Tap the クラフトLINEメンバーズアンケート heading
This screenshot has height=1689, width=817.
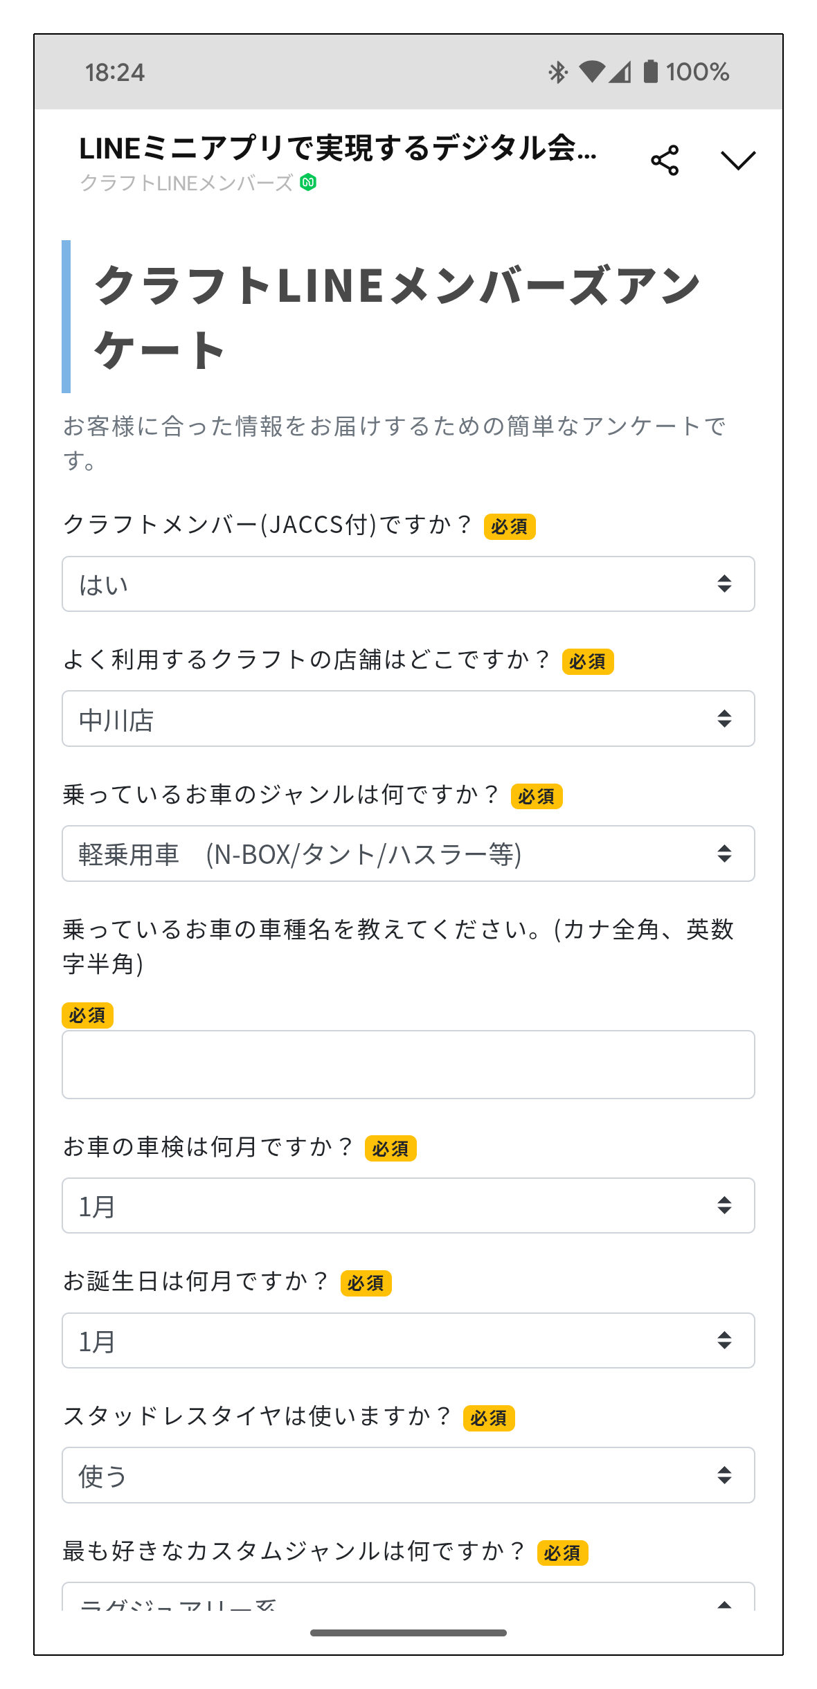[397, 317]
